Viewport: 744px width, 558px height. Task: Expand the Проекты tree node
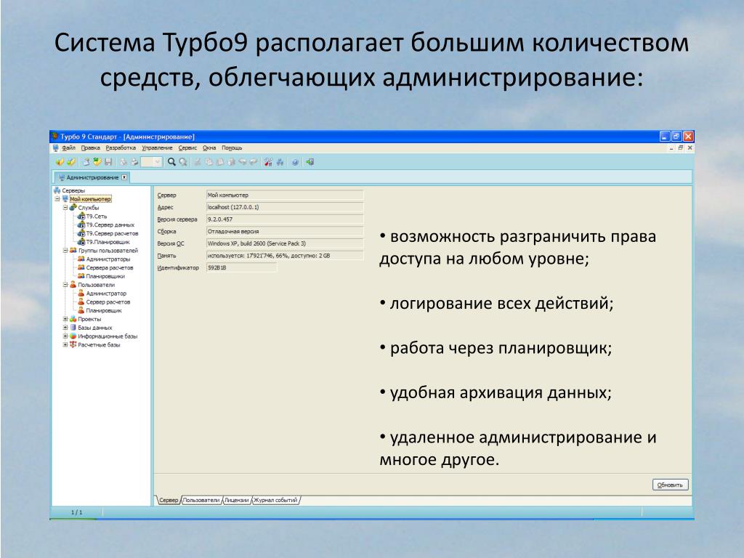65,319
